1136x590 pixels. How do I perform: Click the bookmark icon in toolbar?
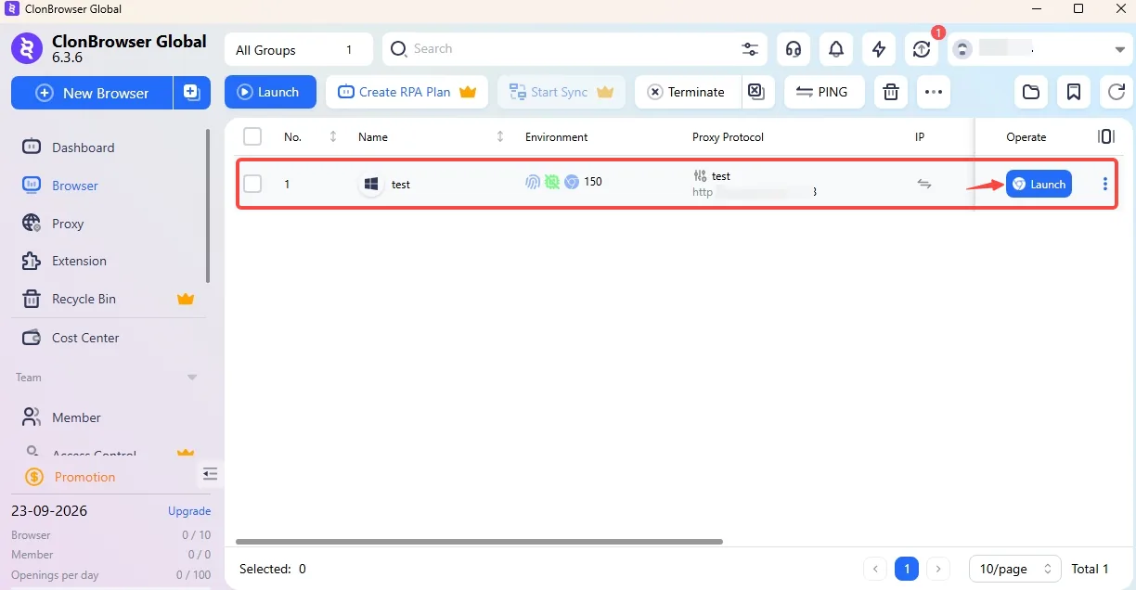(x=1074, y=92)
